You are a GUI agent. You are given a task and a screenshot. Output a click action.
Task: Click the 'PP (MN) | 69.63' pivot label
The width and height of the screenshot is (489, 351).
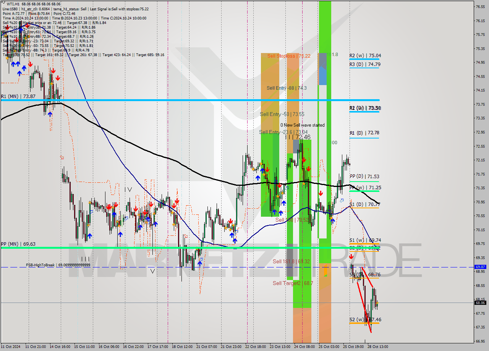18,244
